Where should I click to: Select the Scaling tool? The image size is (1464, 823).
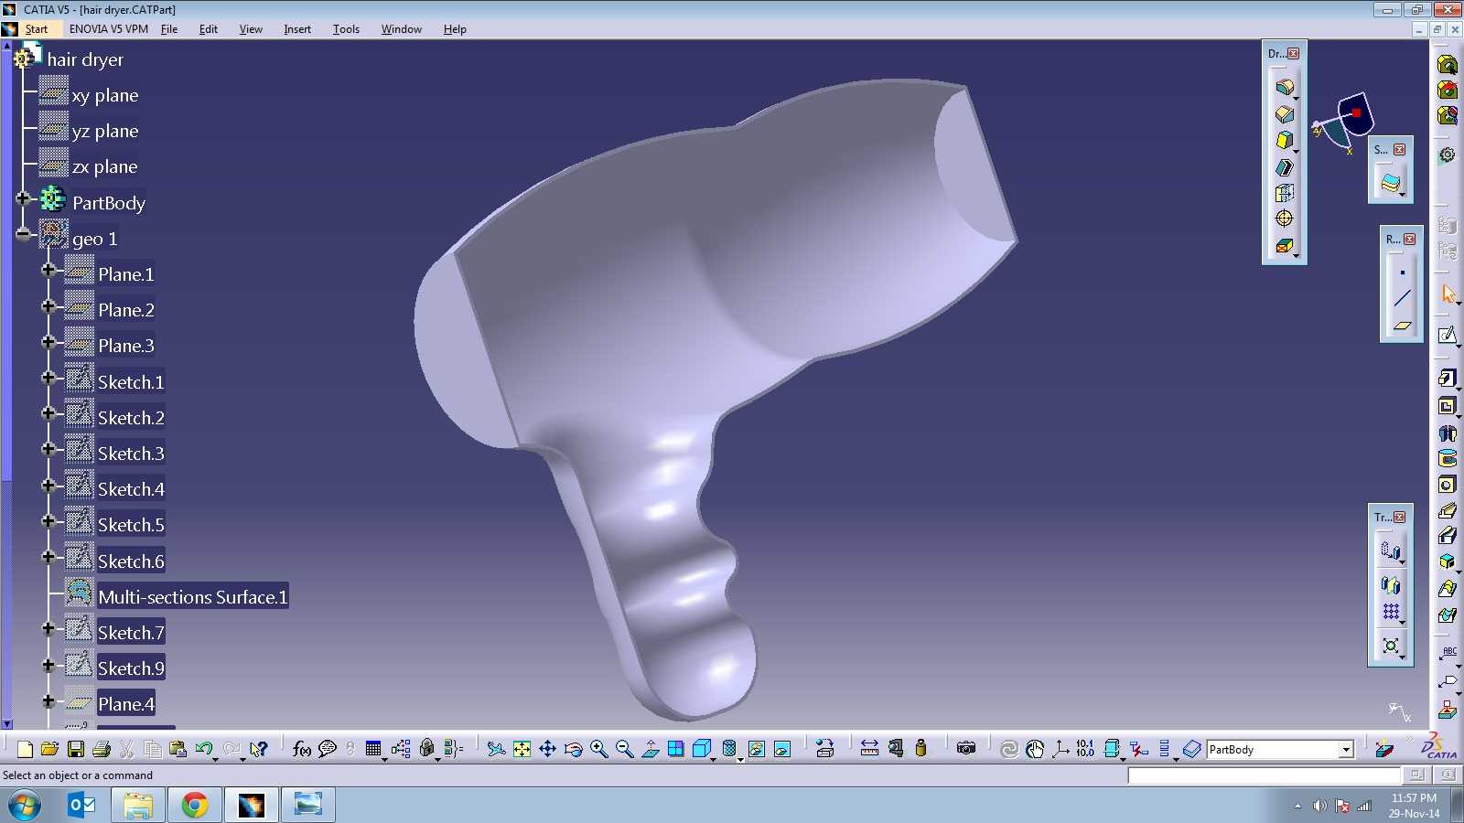click(x=1391, y=646)
